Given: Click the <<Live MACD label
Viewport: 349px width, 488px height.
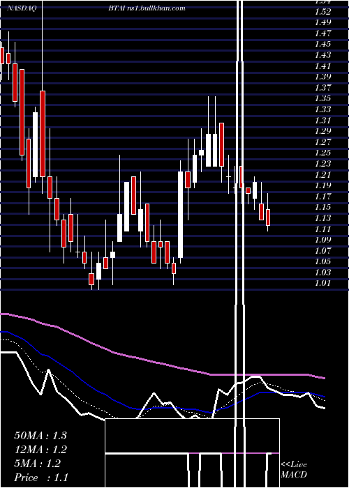Looking at the screenshot, I should click(294, 469).
